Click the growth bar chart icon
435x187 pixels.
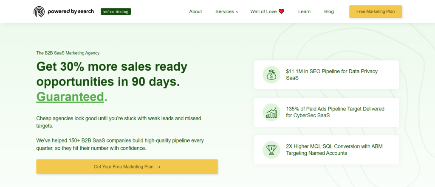(271, 112)
